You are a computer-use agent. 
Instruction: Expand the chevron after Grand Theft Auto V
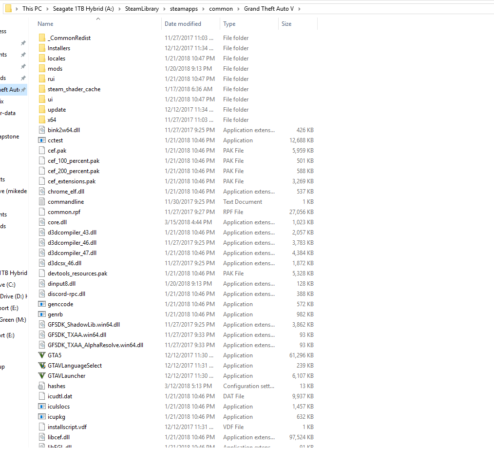[299, 9]
